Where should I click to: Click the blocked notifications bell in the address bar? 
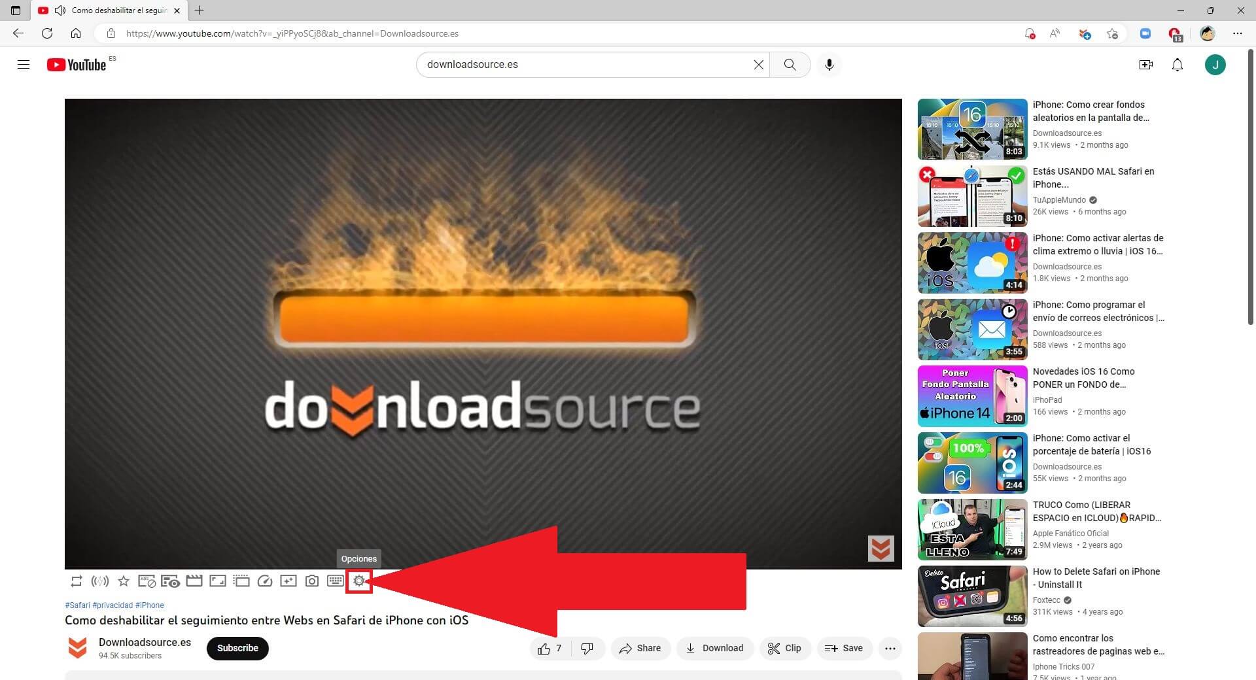tap(1030, 33)
